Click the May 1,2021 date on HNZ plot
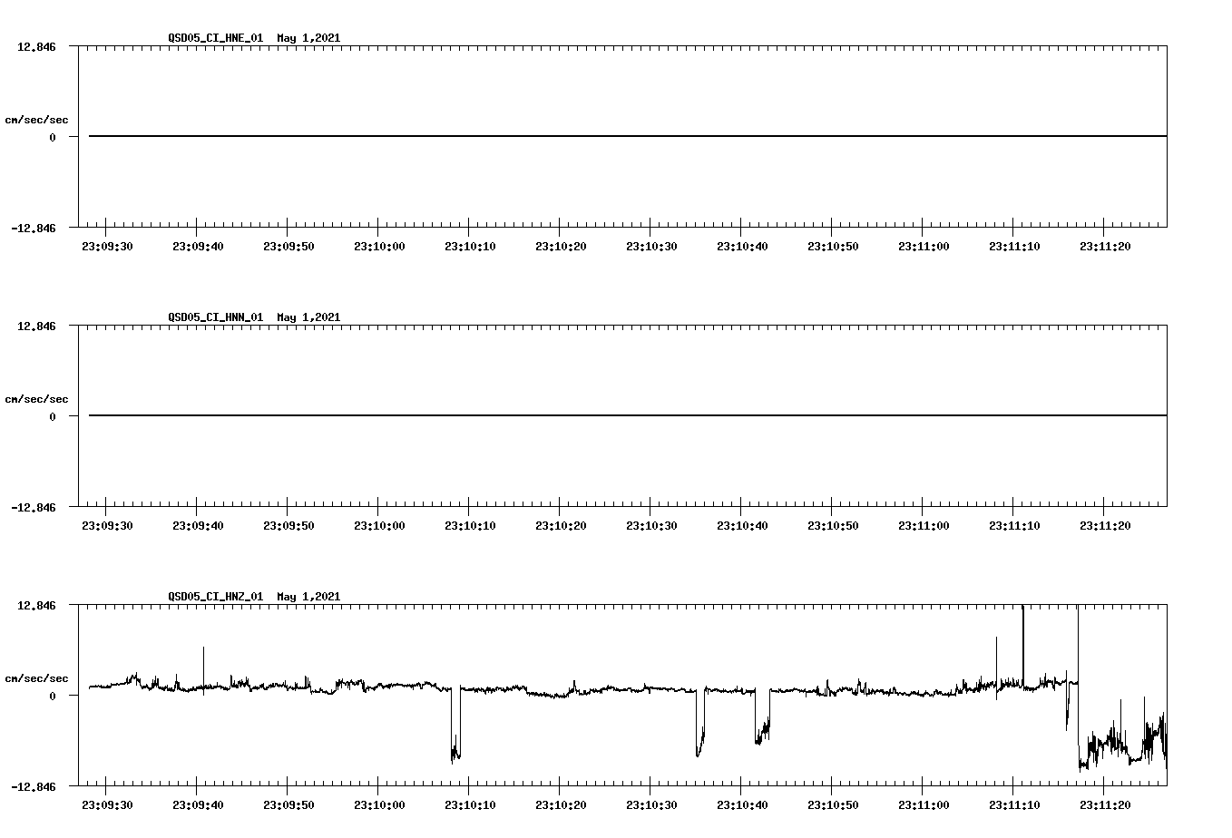The width and height of the screenshot is (1232, 838). (x=308, y=597)
